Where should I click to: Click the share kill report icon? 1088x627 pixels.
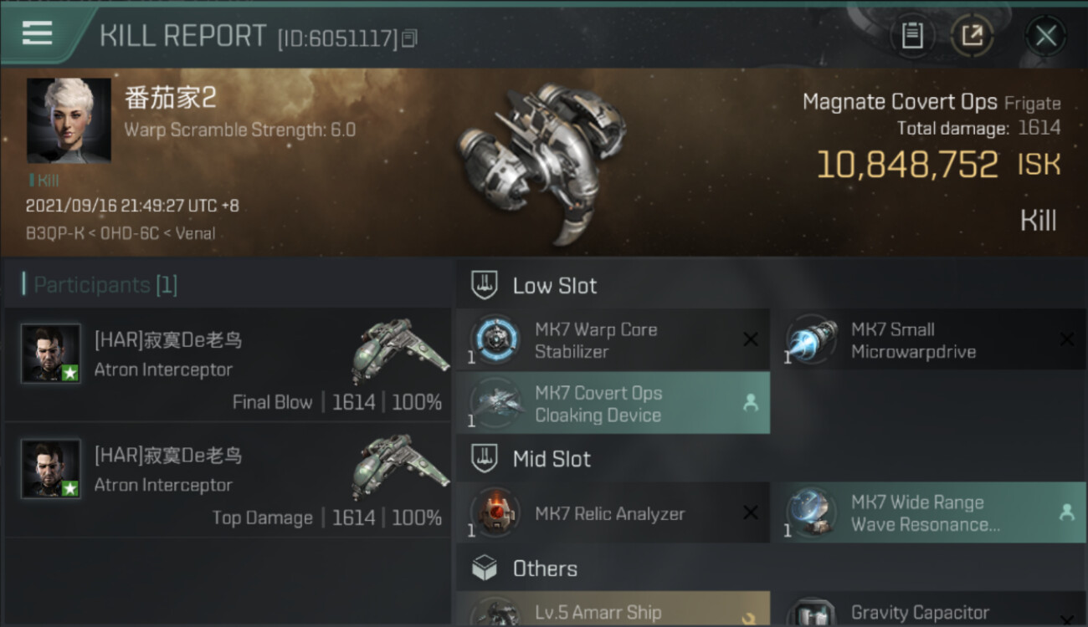[972, 36]
